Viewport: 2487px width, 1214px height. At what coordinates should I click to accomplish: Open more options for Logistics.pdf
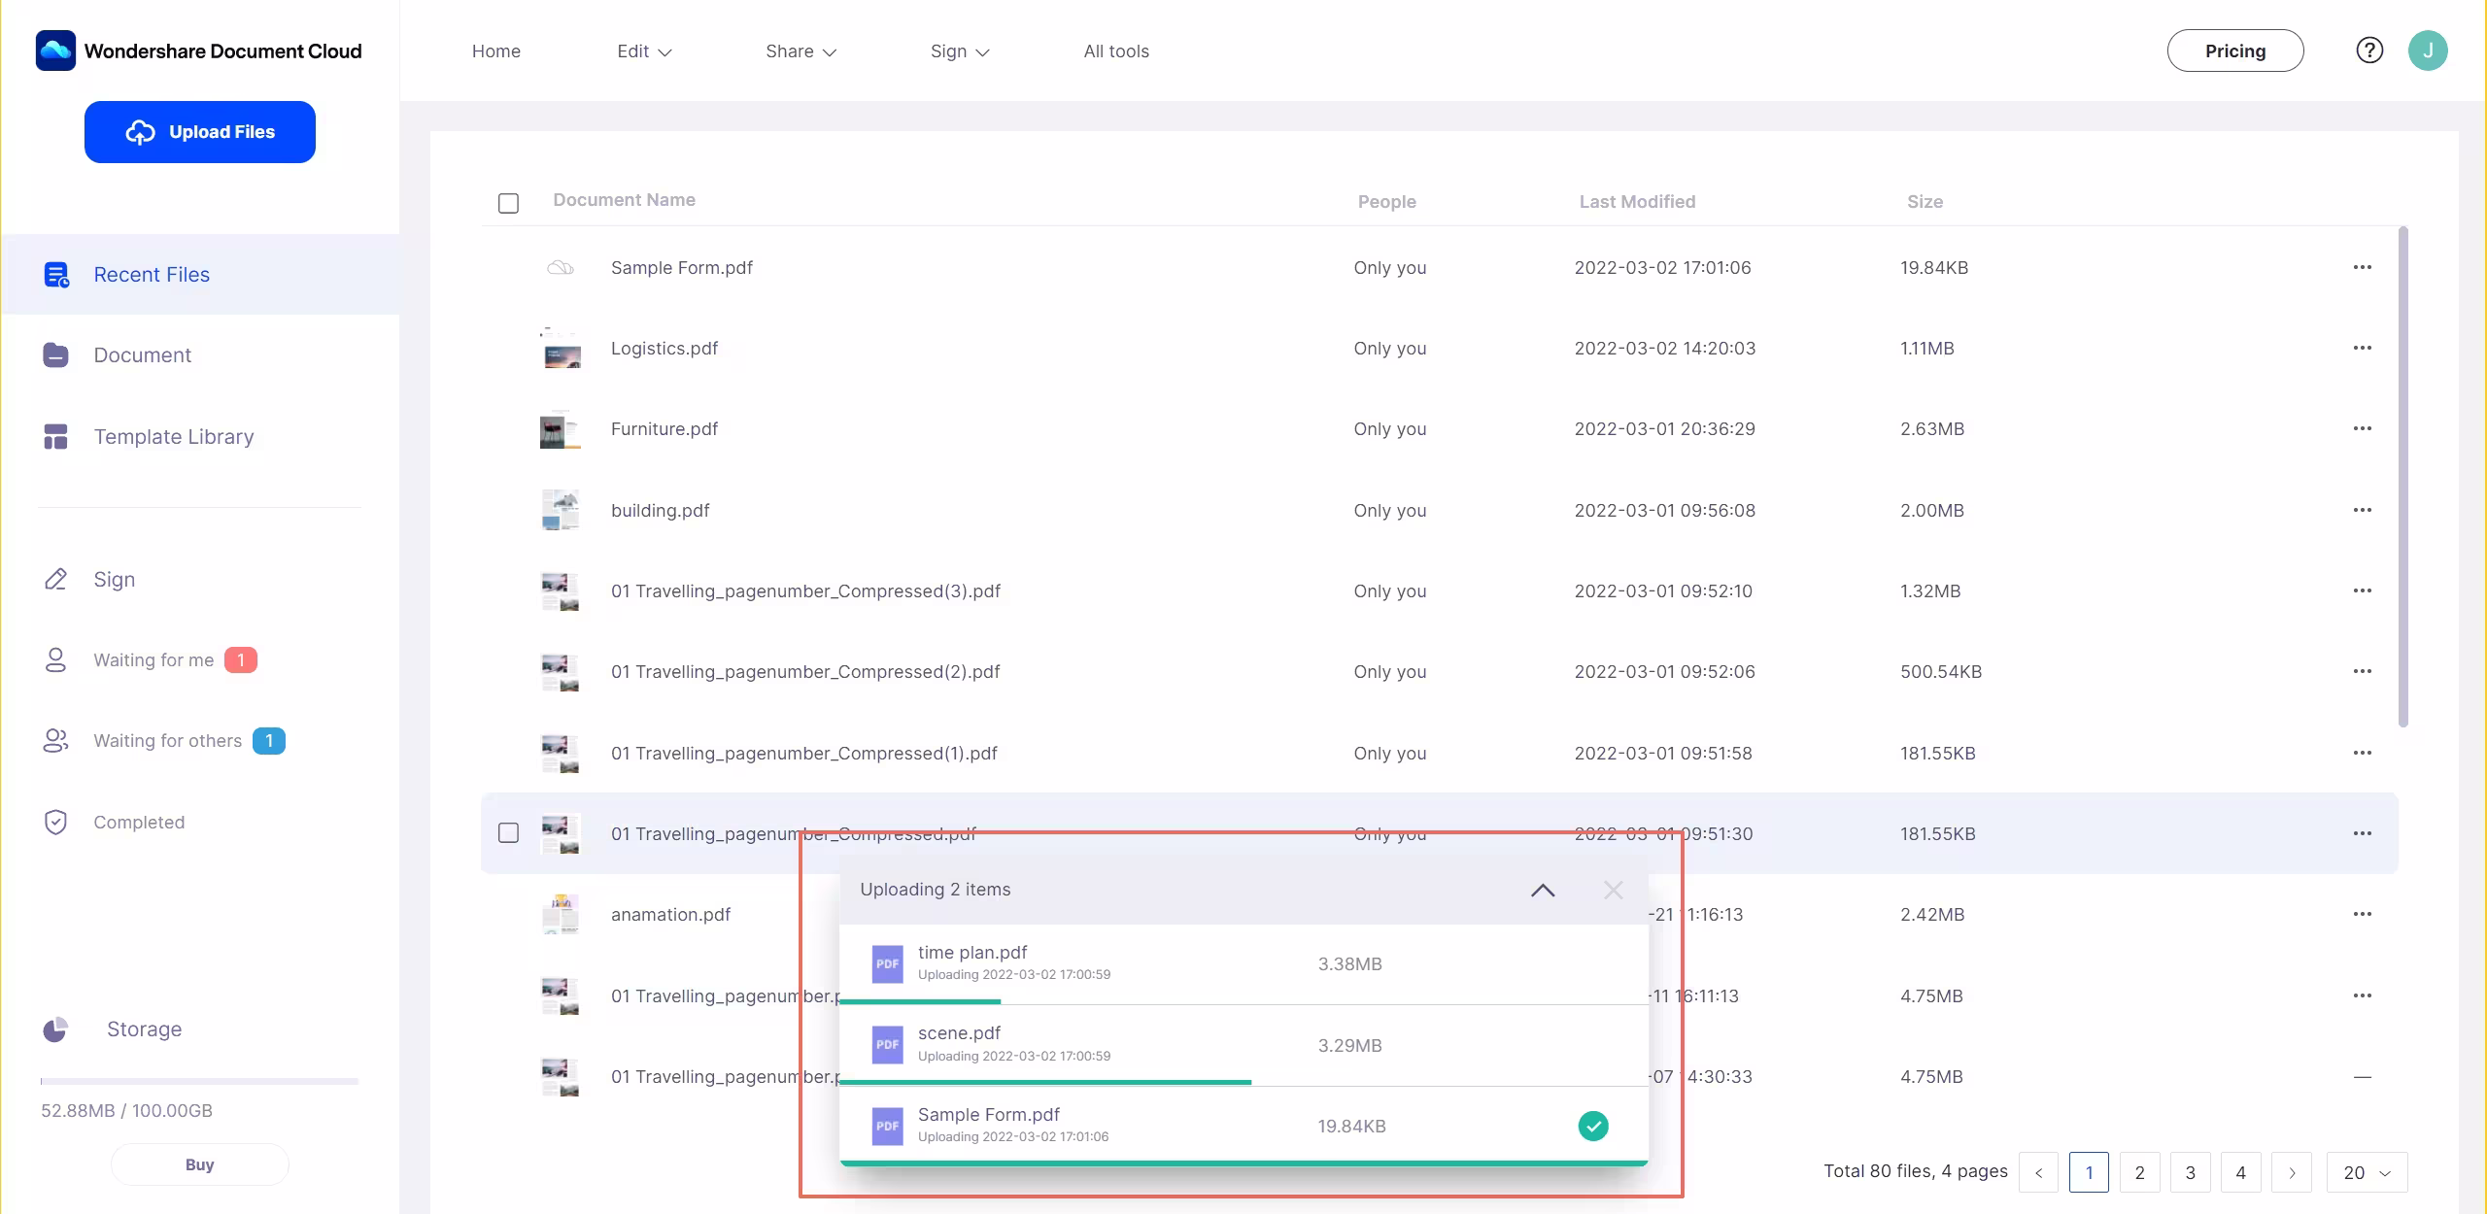(x=2362, y=348)
